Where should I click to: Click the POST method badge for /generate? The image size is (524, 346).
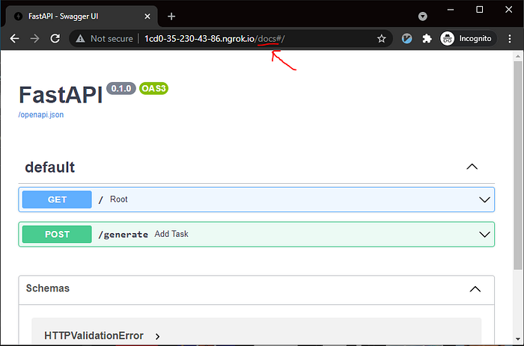click(x=57, y=234)
